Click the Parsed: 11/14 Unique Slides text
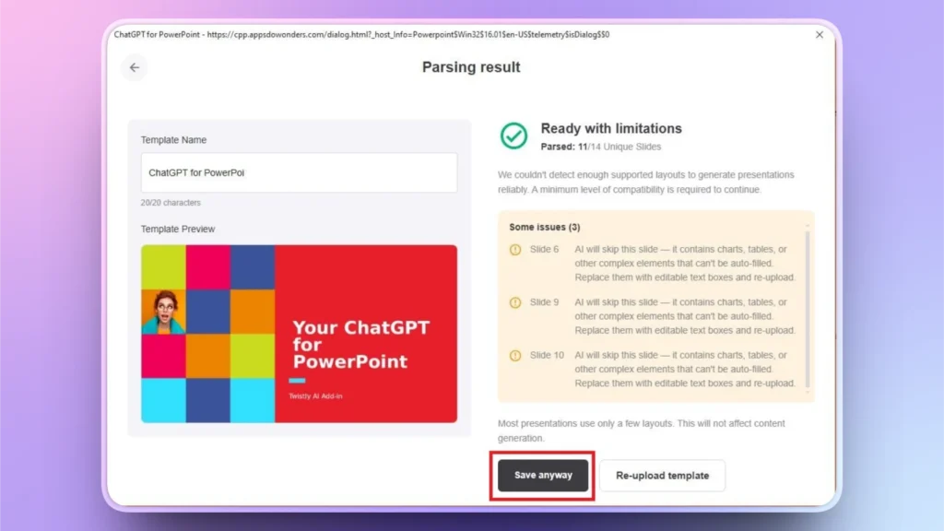Screen dimensions: 944x531 click(x=604, y=145)
